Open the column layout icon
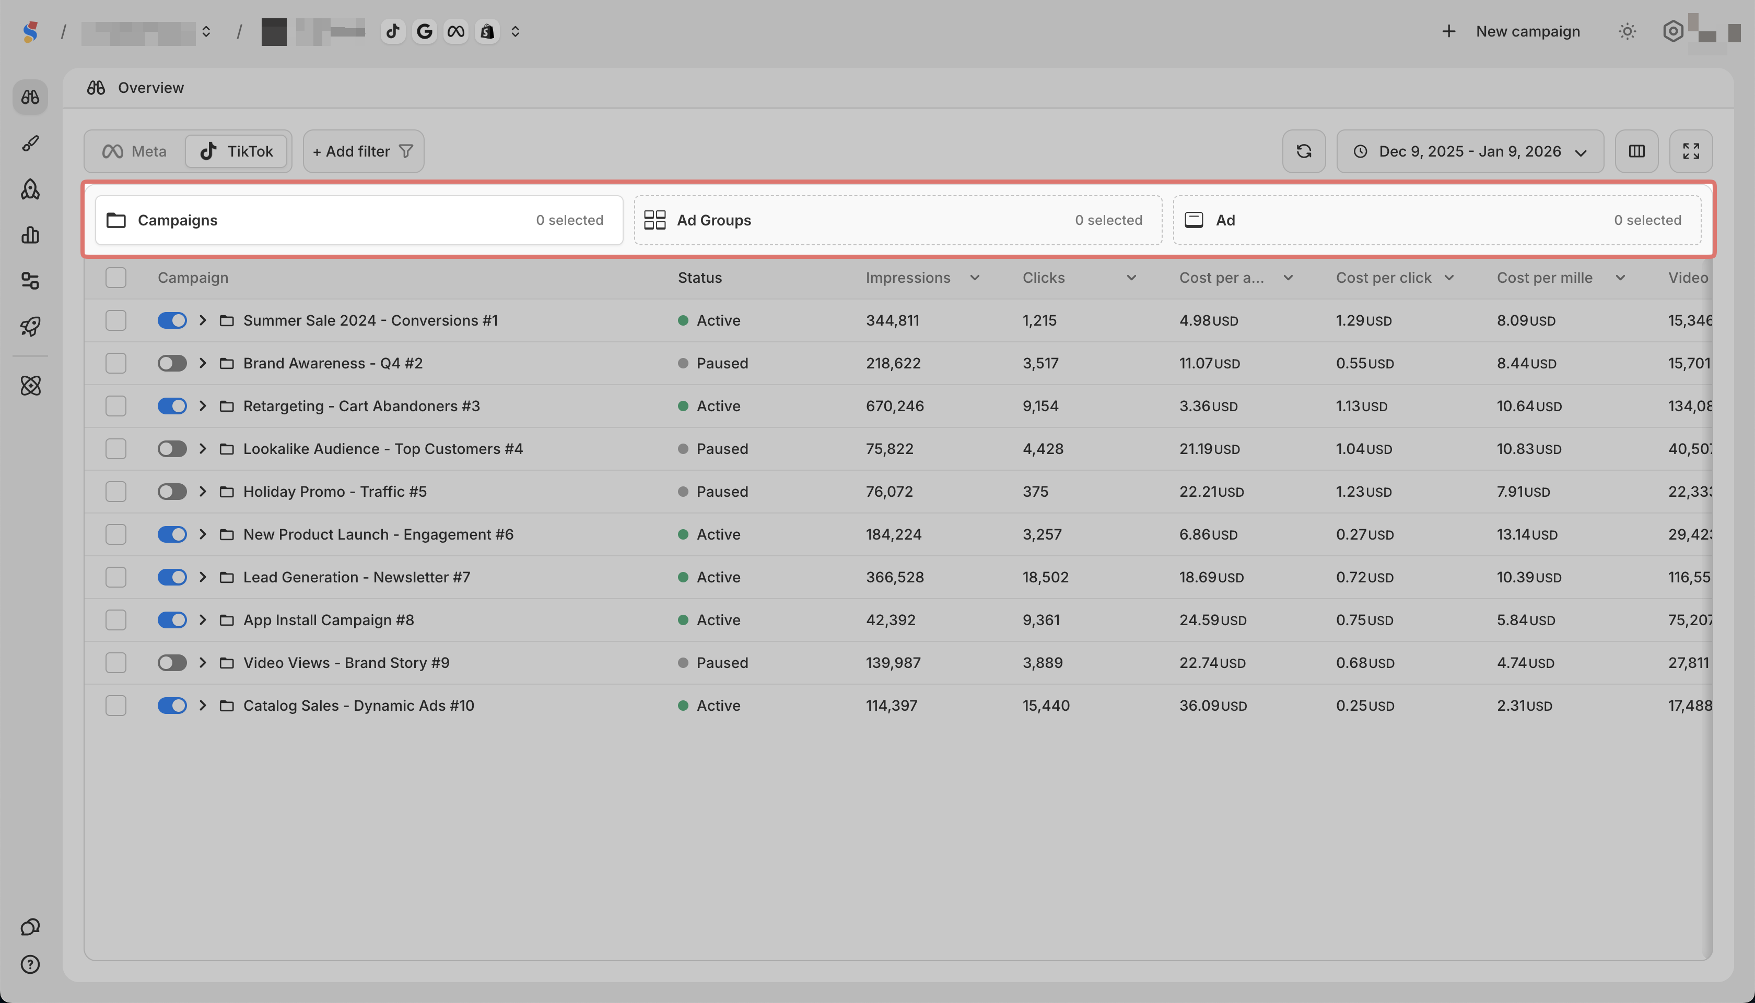 click(1636, 151)
